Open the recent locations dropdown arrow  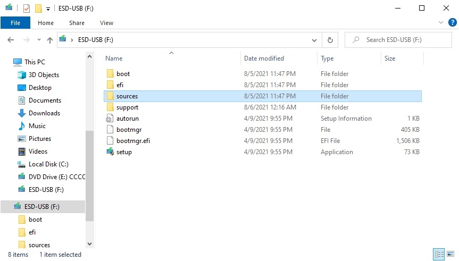coord(39,40)
